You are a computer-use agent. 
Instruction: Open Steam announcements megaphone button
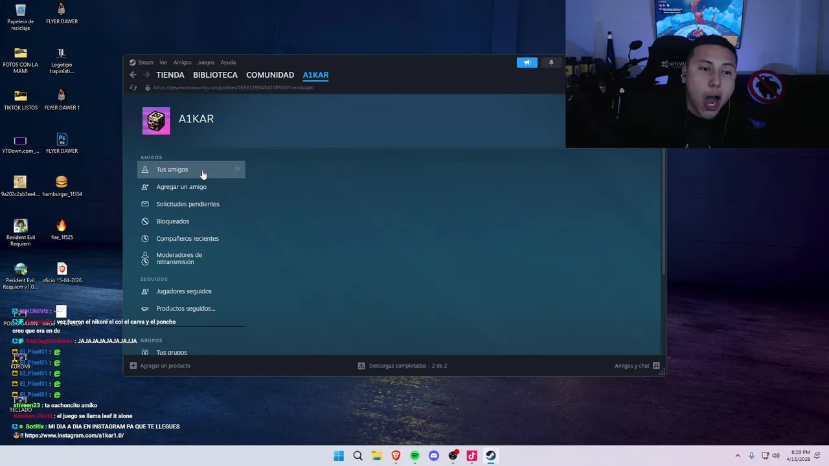[x=527, y=63]
